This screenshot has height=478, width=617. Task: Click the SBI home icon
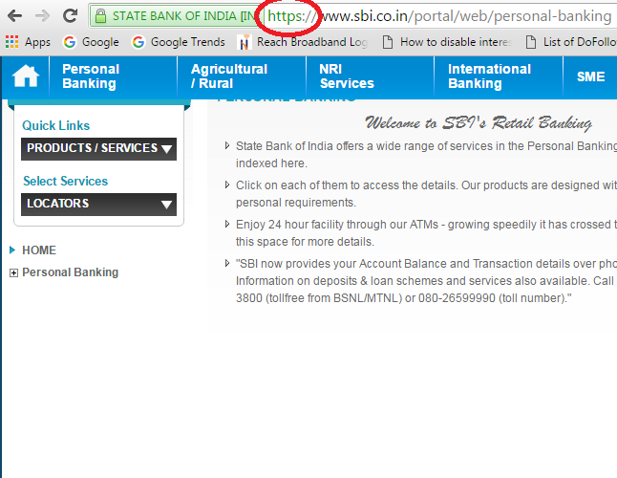[x=26, y=76]
